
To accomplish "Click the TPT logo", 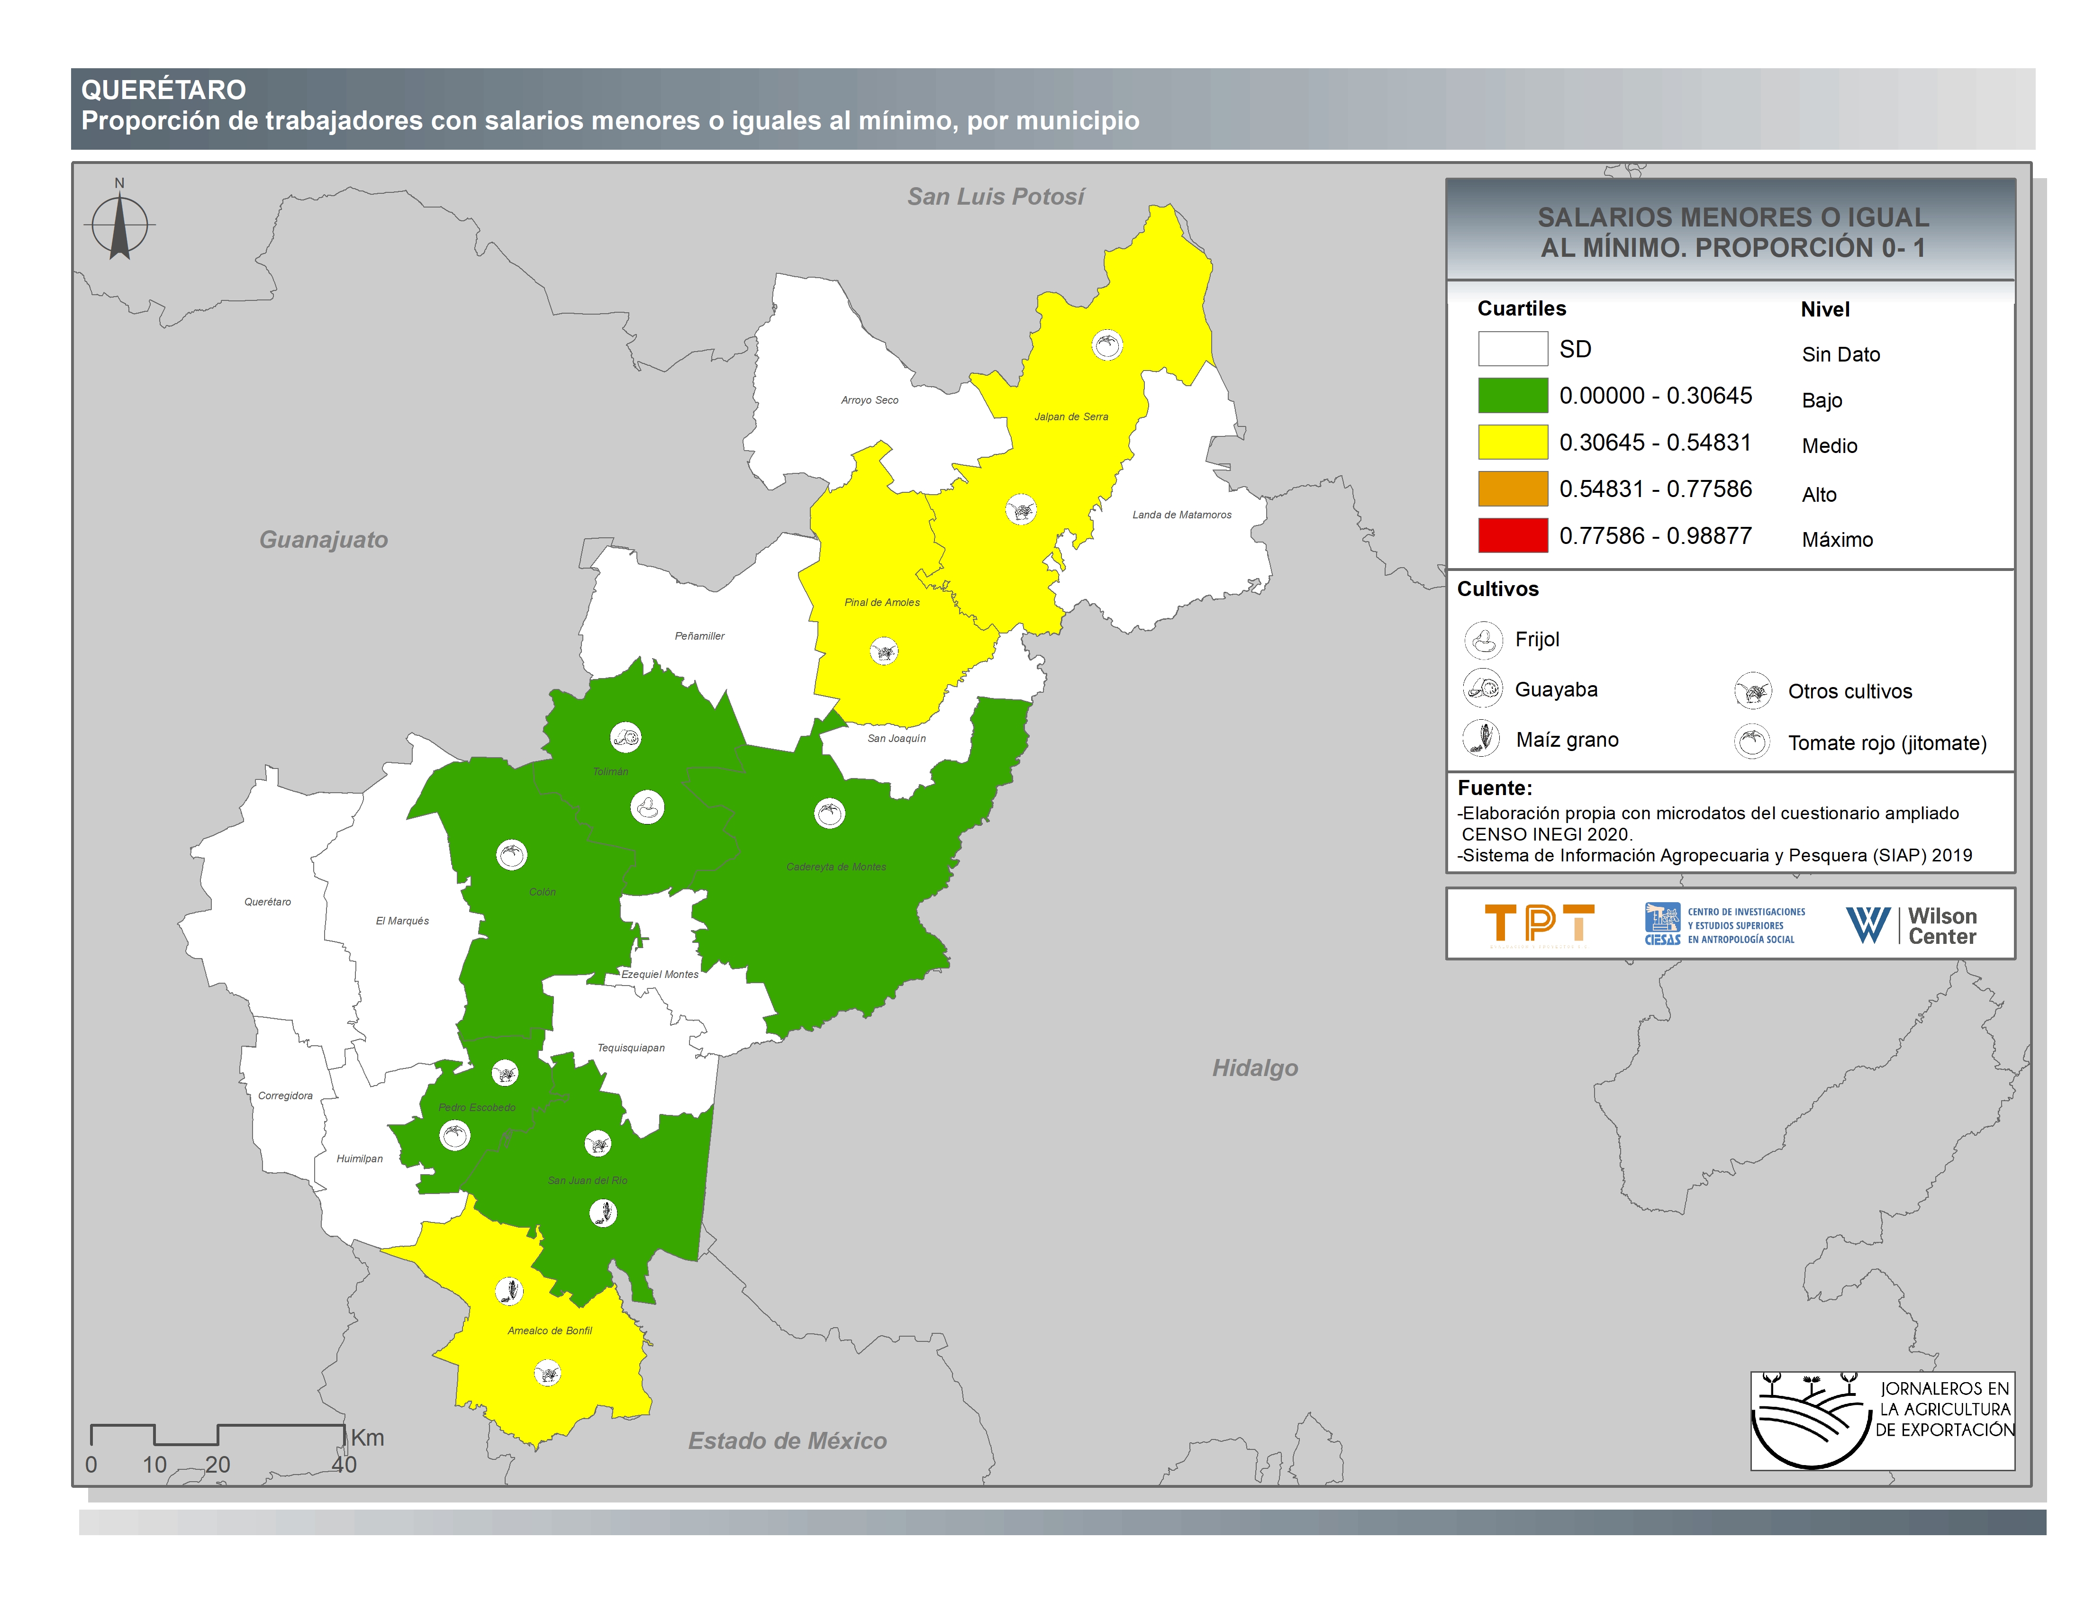I will [1539, 924].
